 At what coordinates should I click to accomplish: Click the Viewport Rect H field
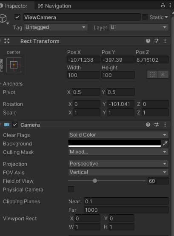[121, 227]
